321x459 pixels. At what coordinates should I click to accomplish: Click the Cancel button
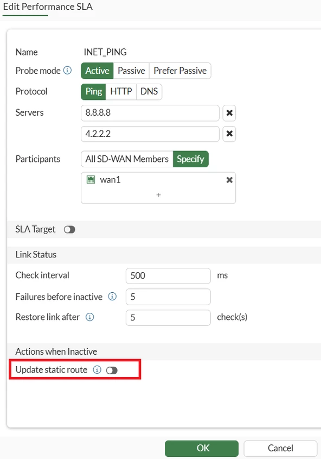[280, 448]
